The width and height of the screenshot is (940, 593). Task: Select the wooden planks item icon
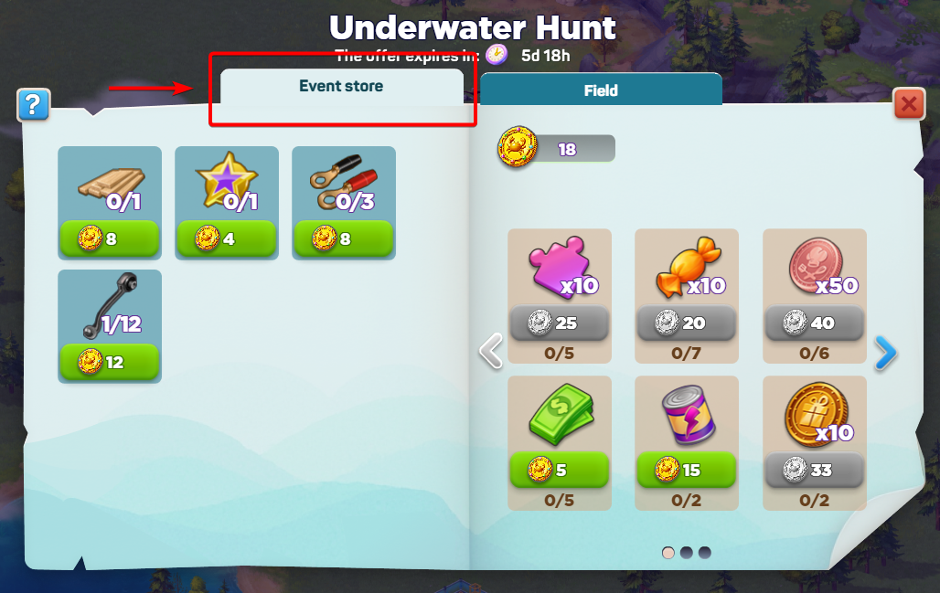coord(111,185)
